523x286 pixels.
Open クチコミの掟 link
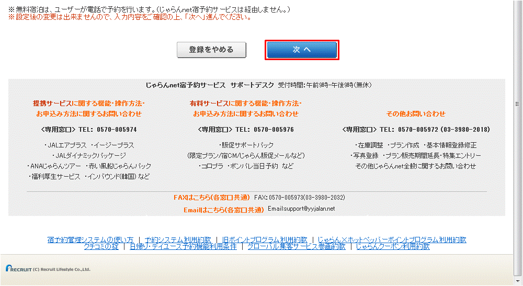pos(101,247)
